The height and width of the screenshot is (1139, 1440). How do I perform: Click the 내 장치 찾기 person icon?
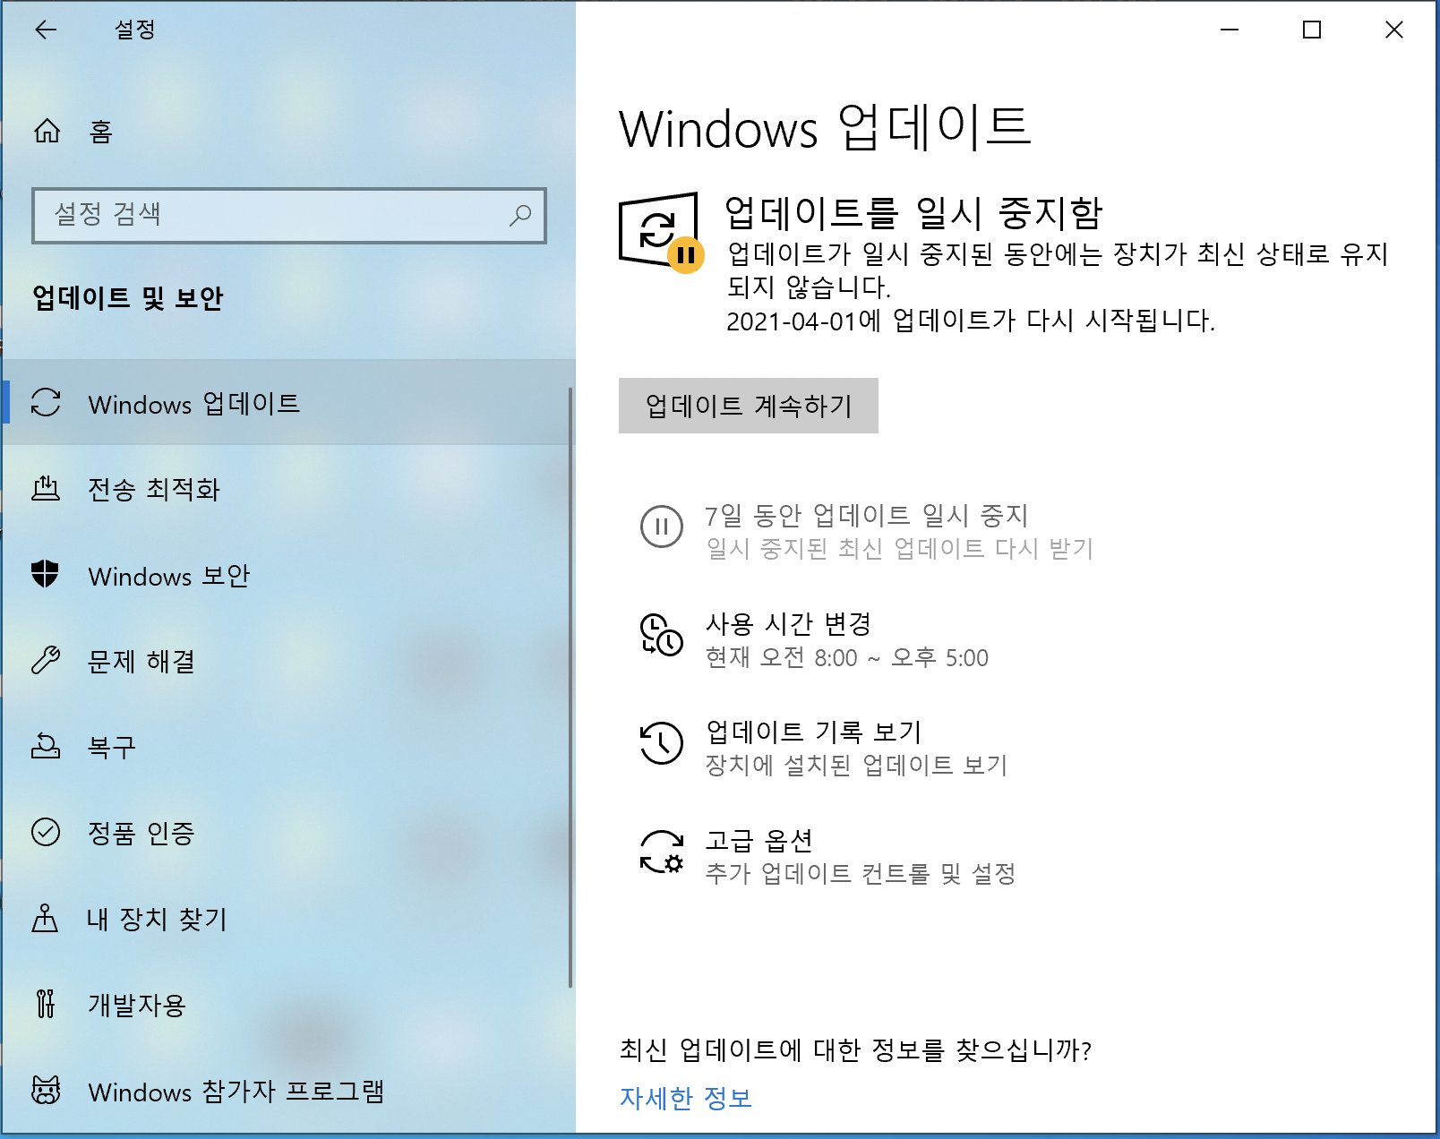[x=45, y=918]
